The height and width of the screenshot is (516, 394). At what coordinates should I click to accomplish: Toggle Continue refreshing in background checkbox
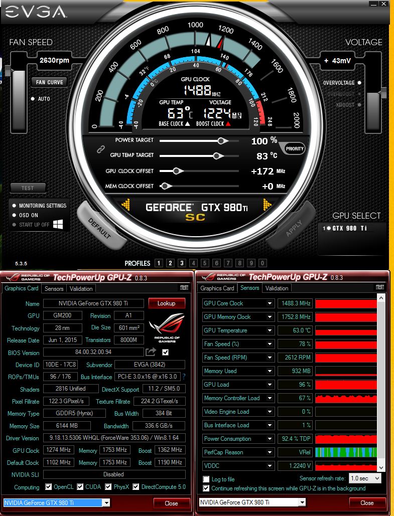pos(206,488)
